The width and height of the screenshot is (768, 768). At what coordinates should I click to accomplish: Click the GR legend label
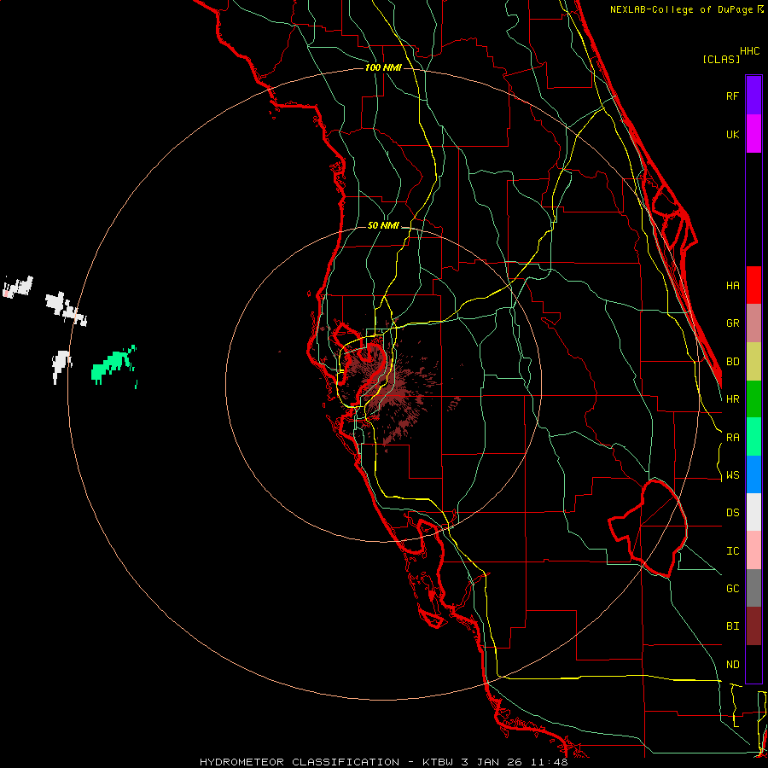[732, 323]
